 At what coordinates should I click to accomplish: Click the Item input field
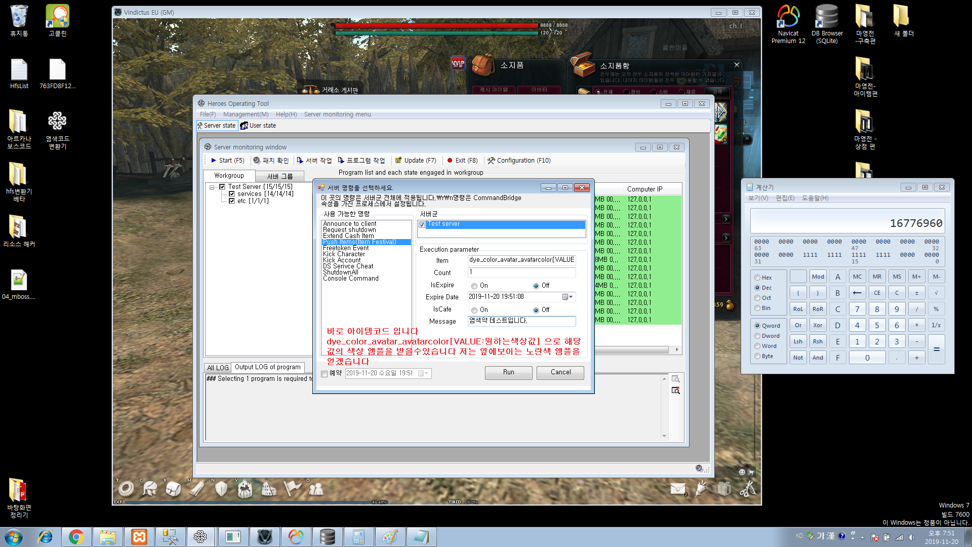[521, 260]
